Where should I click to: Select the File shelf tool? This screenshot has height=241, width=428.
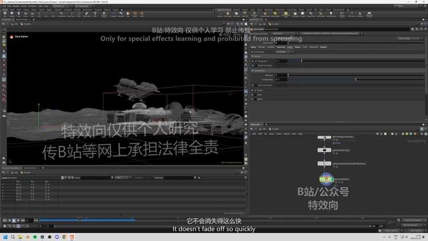click(x=128, y=14)
